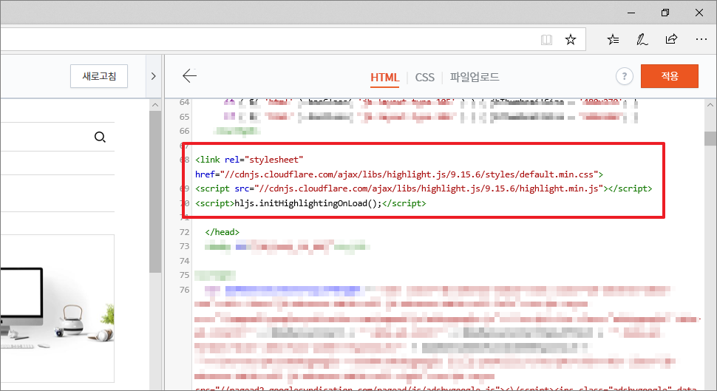Viewport: 717px width, 391px height.
Task: Open the 파일업로드 tab
Action: 475,77
